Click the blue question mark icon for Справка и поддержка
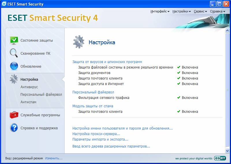 (x=14, y=128)
